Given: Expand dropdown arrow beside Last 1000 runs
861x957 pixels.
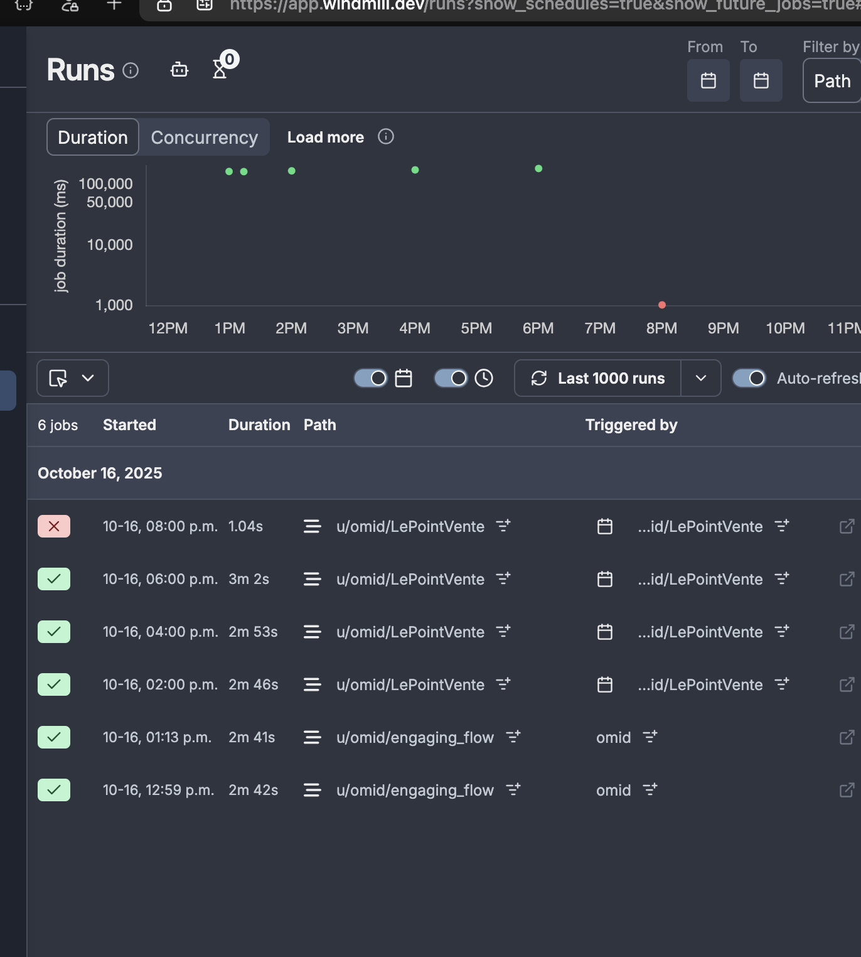Looking at the screenshot, I should tap(701, 378).
